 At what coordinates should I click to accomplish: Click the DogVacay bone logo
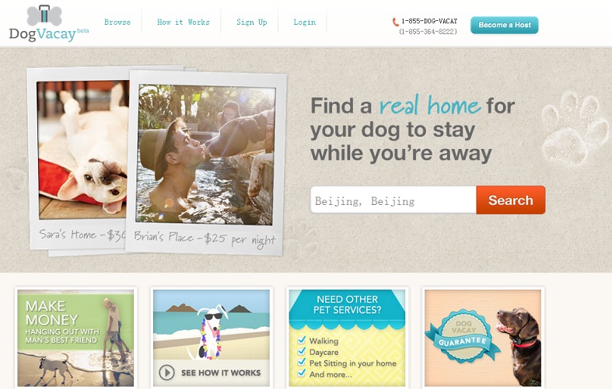pyautogui.click(x=44, y=15)
